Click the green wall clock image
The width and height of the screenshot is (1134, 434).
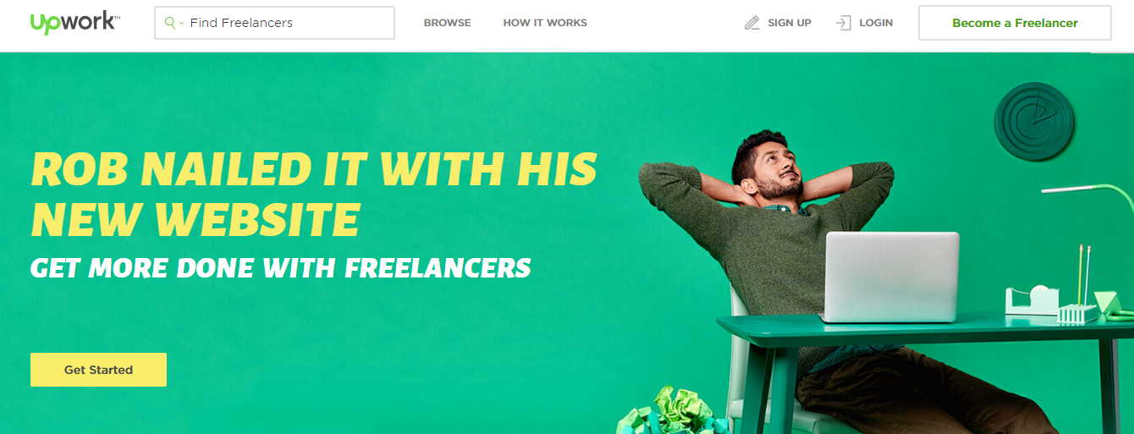[x=1034, y=123]
